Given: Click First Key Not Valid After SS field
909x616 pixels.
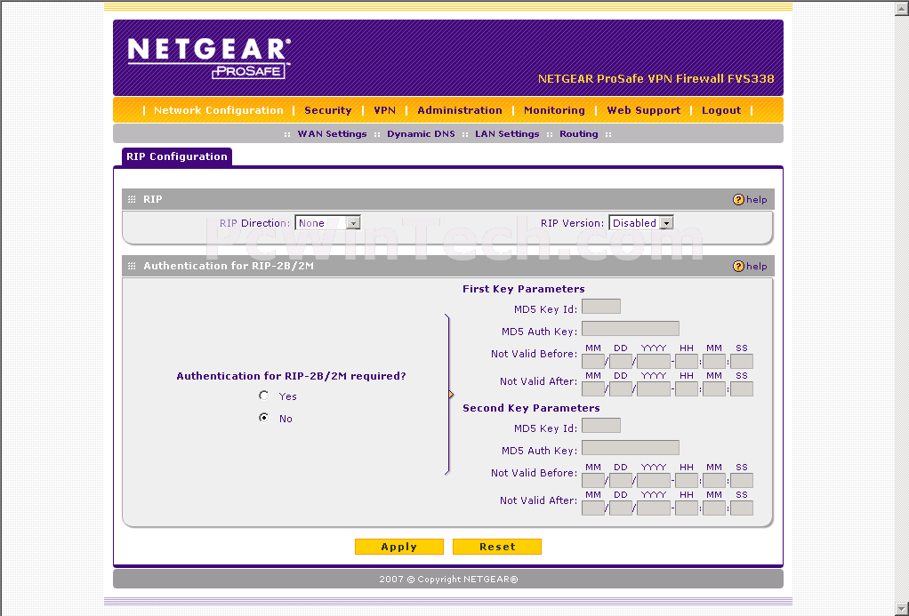Looking at the screenshot, I should (x=742, y=388).
